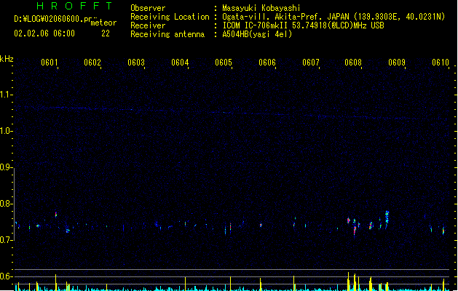Click the 0.9 kHz frequency label
The width and height of the screenshot is (458, 291).
point(6,167)
